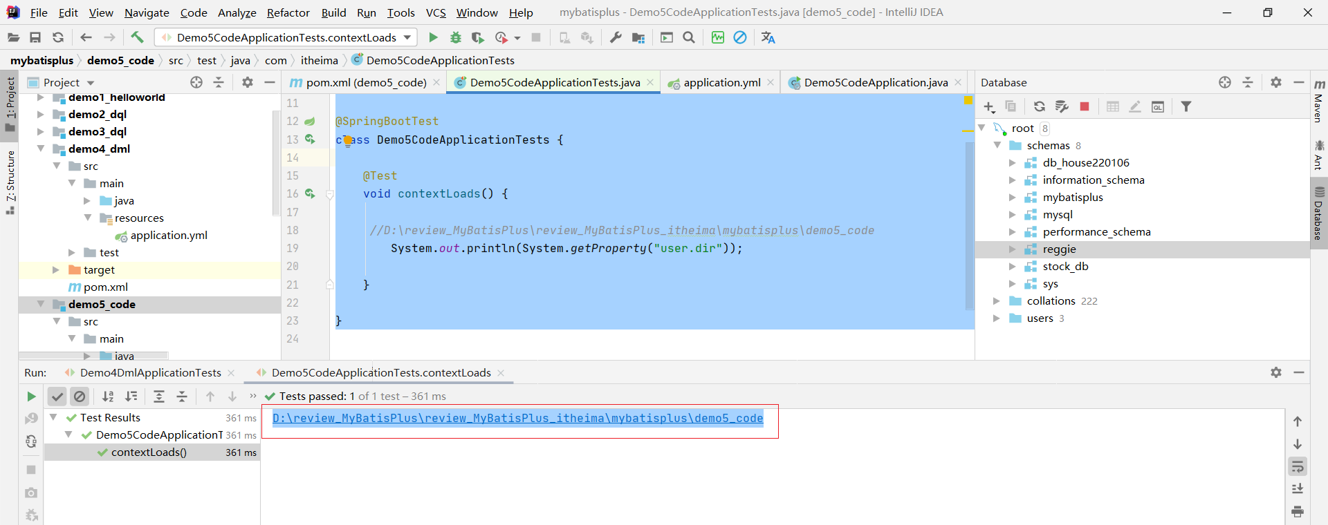1328x525 pixels.
Task: Select the Demo4DmlApplicationTests run tab
Action: point(150,372)
